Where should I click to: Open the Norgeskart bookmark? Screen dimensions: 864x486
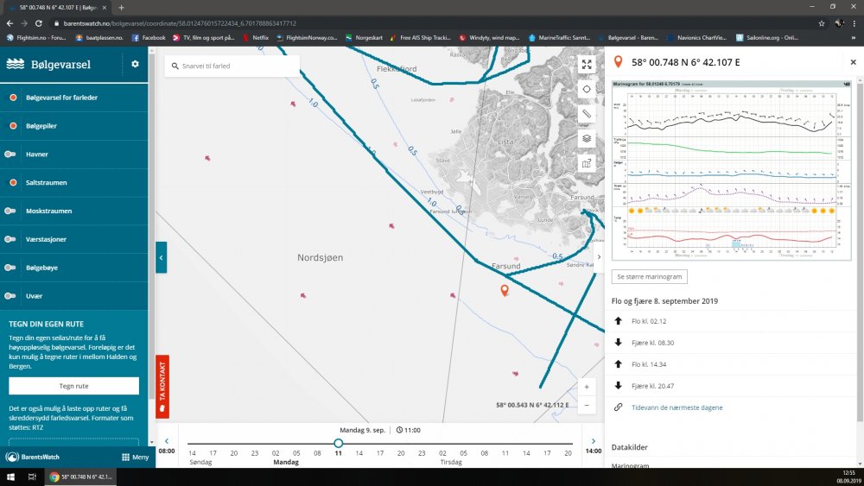point(364,38)
